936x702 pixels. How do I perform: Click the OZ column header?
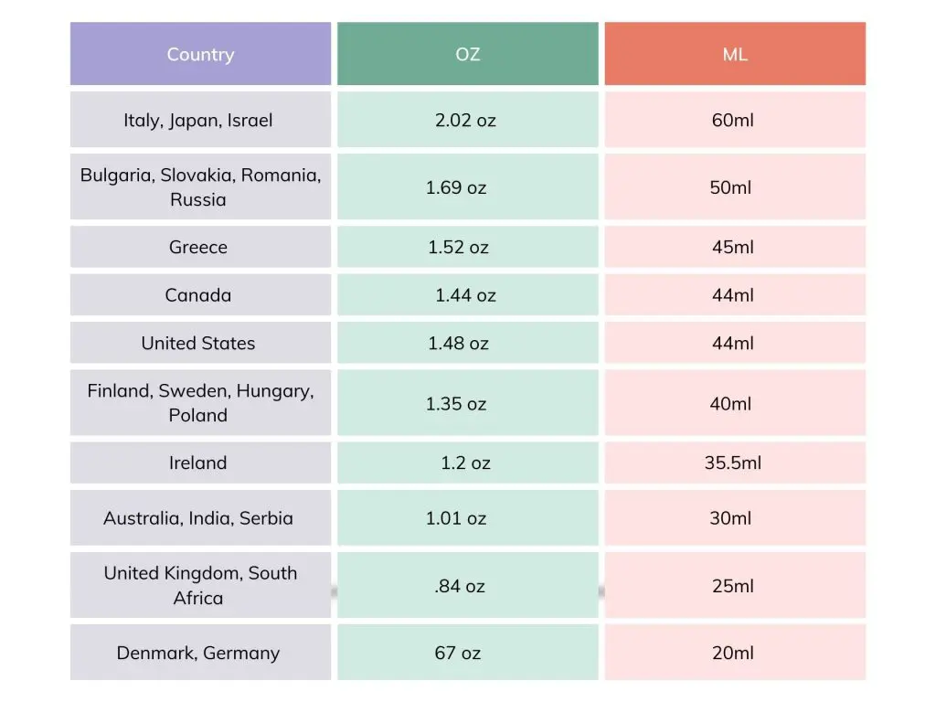pos(467,54)
